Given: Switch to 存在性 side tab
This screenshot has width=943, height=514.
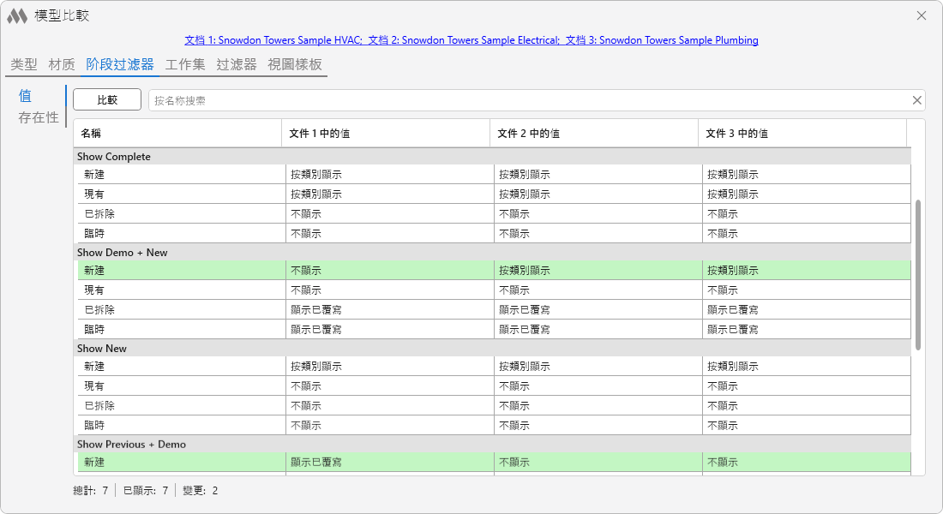Looking at the screenshot, I should (x=39, y=117).
